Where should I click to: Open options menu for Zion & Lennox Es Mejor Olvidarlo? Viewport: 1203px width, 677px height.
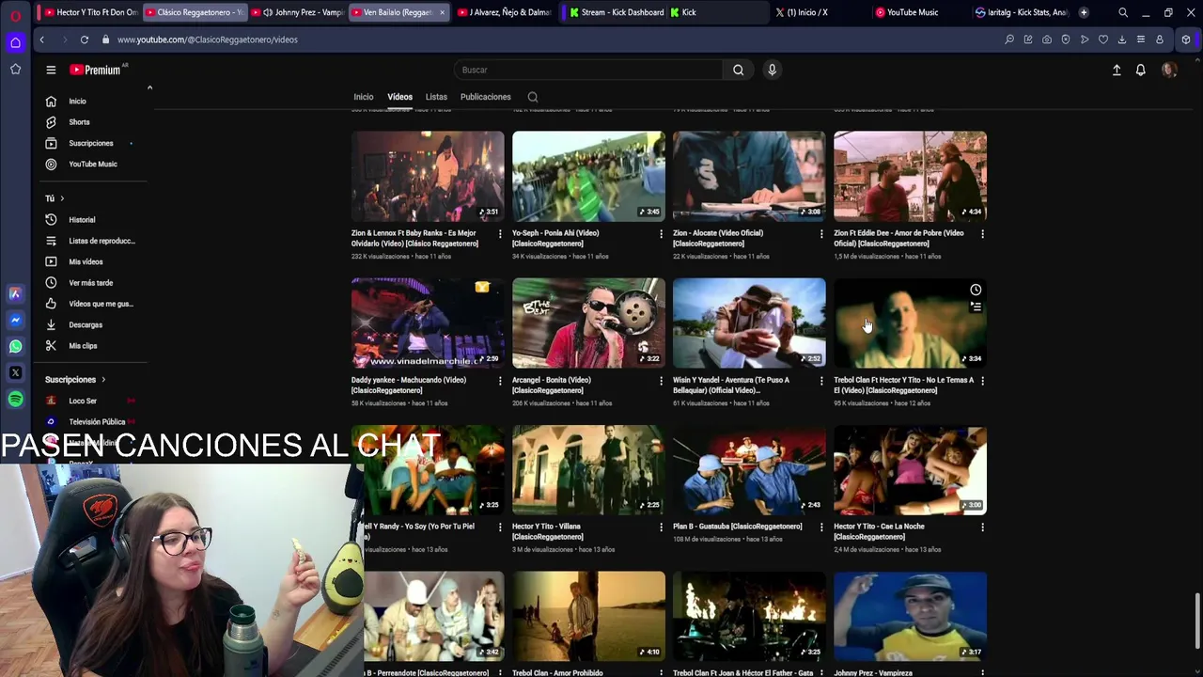500,234
